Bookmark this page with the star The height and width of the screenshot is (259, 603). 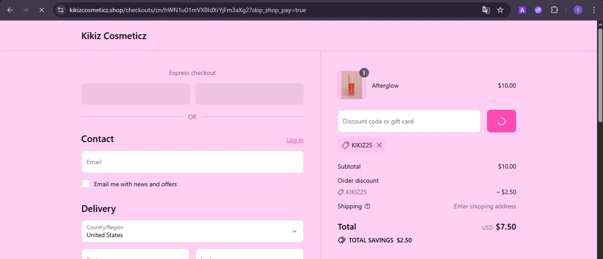(500, 10)
